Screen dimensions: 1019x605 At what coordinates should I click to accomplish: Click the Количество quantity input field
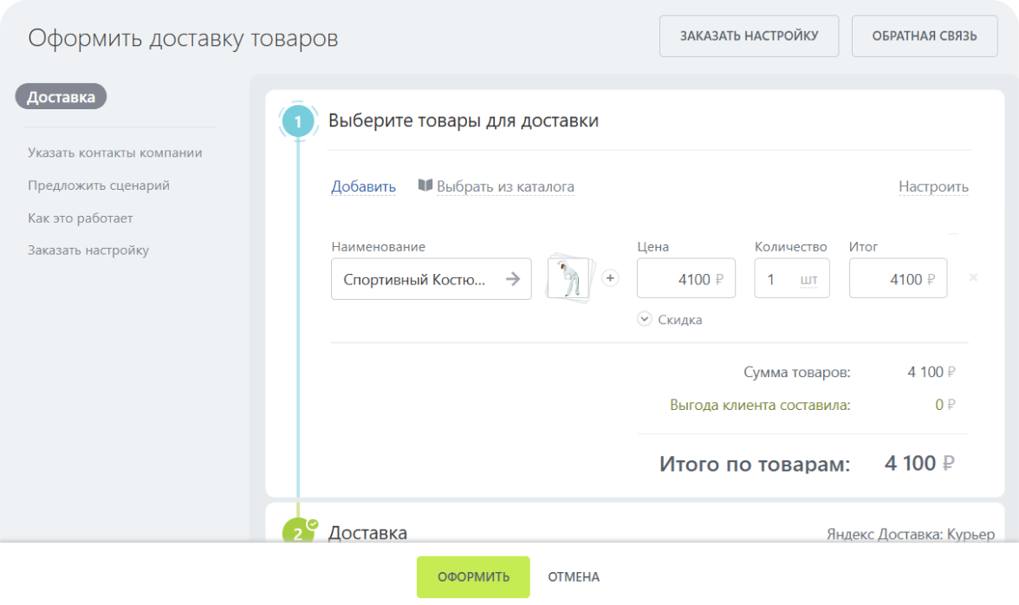(x=774, y=279)
